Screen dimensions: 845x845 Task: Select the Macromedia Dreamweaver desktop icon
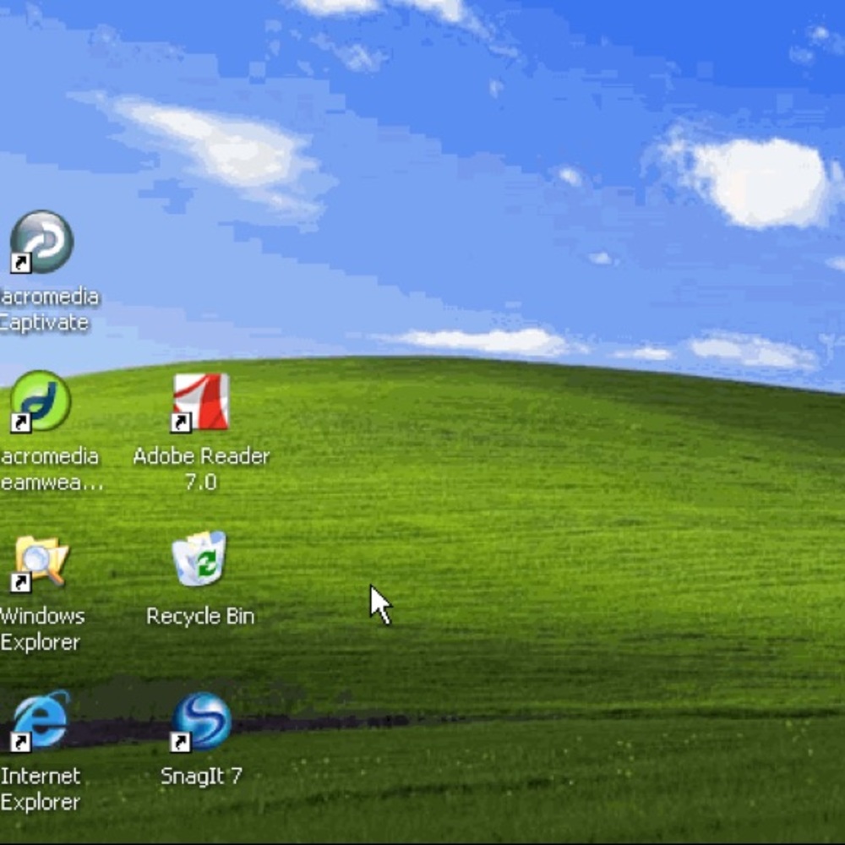41,401
